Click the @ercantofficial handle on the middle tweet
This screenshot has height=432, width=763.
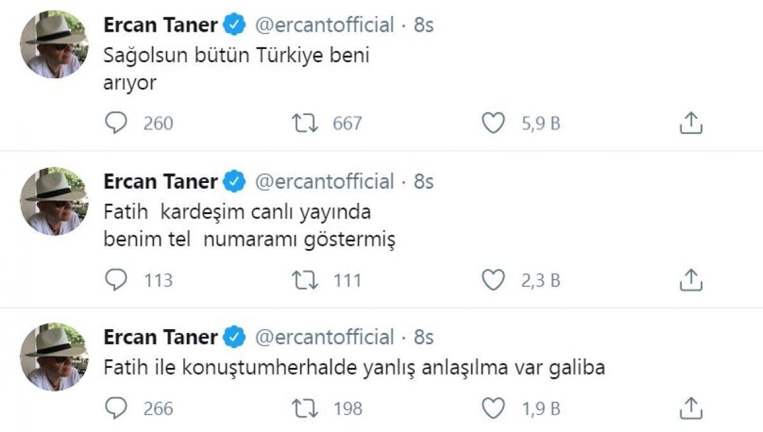point(325,180)
